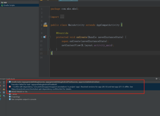Open the test-apk-dependency-conflicts URL link
160x116 pixels.
[x=37, y=89]
